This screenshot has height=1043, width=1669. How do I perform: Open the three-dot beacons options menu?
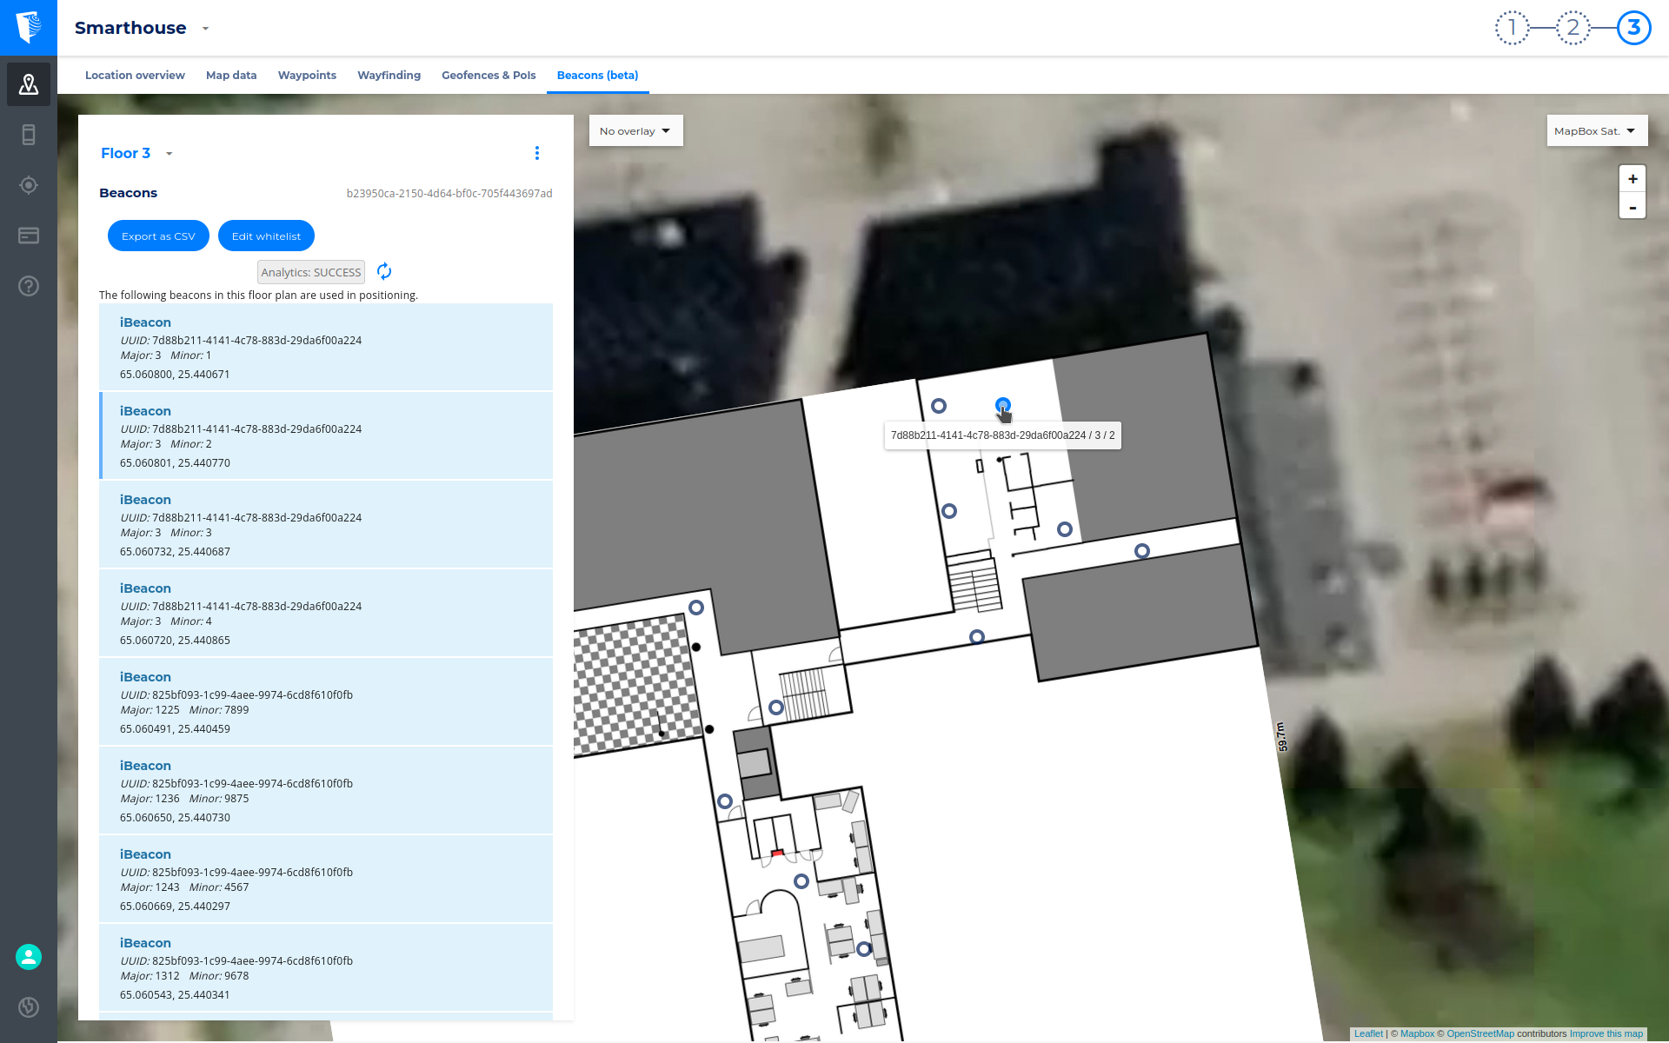coord(537,153)
